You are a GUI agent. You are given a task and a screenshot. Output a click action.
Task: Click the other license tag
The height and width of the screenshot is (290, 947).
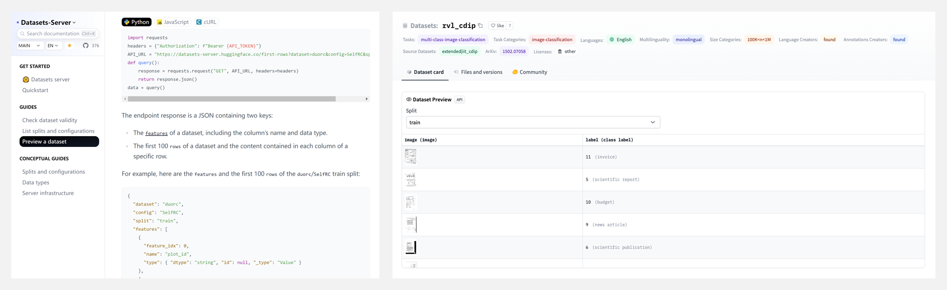click(566, 51)
